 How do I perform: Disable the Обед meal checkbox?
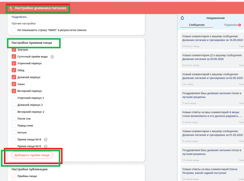tap(14, 70)
